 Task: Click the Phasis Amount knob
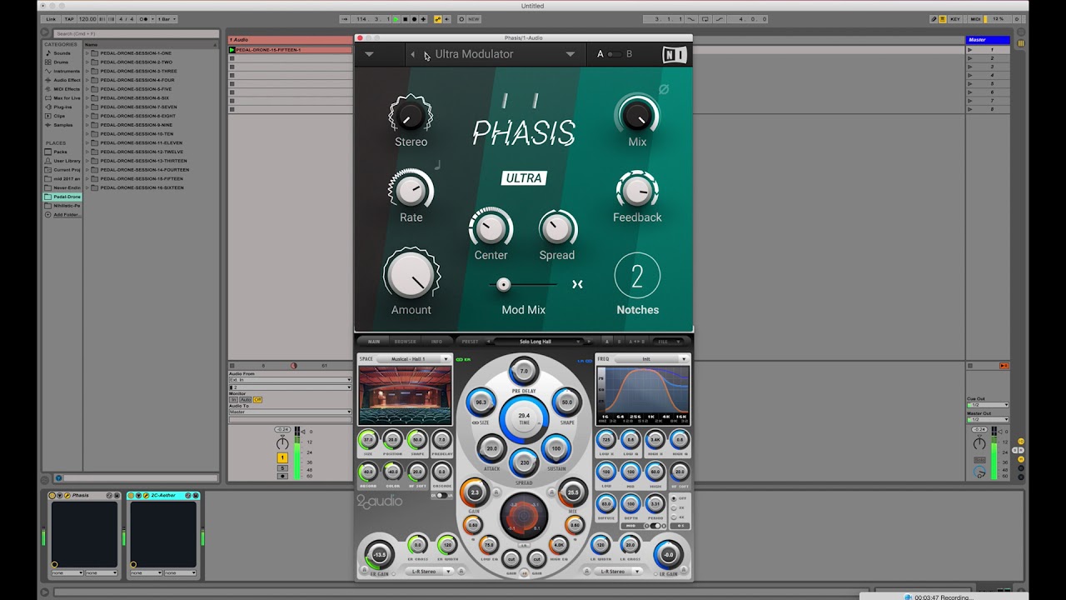pyautogui.click(x=411, y=275)
